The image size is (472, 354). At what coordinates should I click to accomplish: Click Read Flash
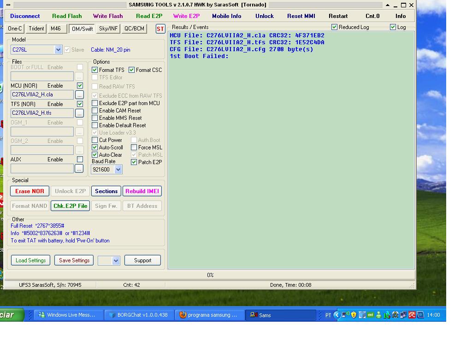coord(67,16)
